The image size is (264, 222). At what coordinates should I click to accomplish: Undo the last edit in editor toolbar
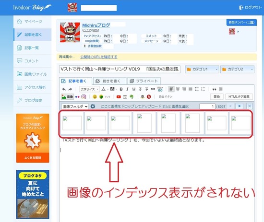[64, 89]
